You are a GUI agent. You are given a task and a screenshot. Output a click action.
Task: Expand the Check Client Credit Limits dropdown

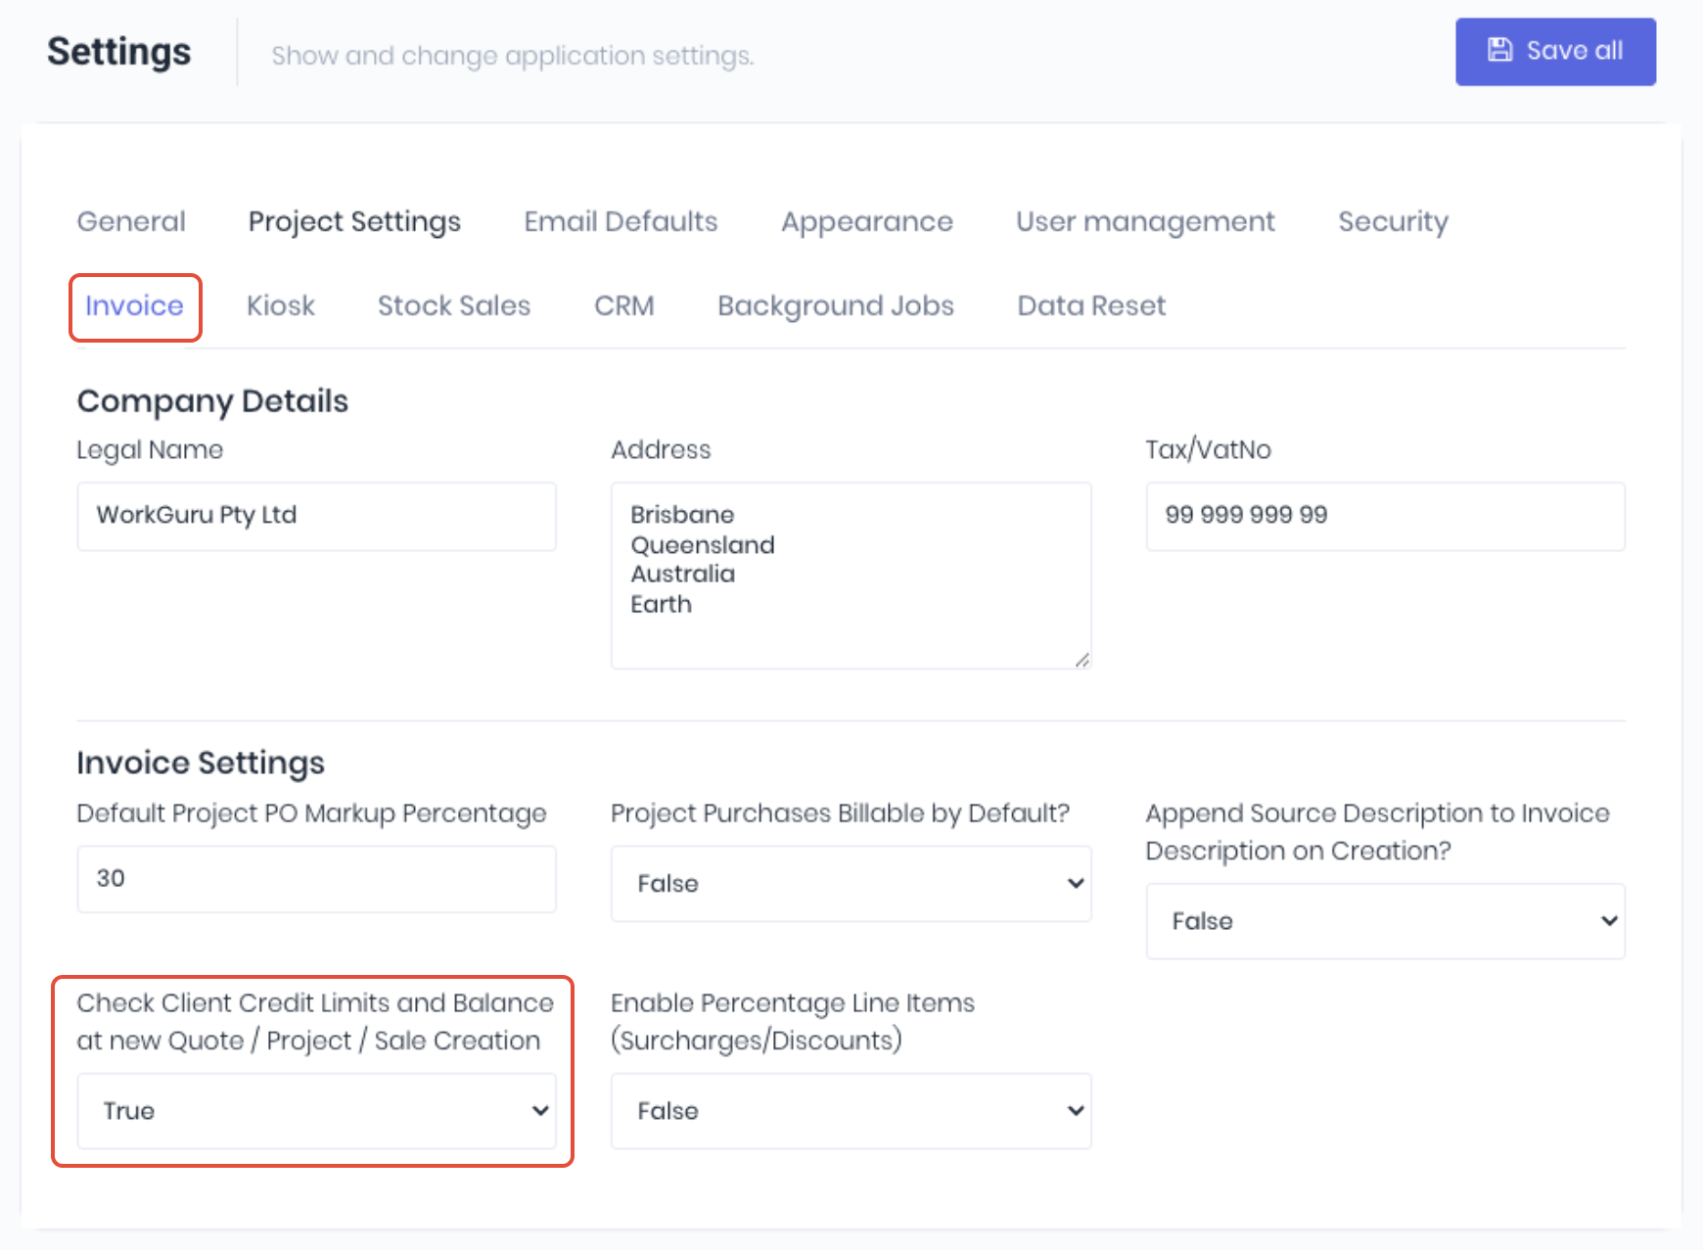pos(316,1111)
